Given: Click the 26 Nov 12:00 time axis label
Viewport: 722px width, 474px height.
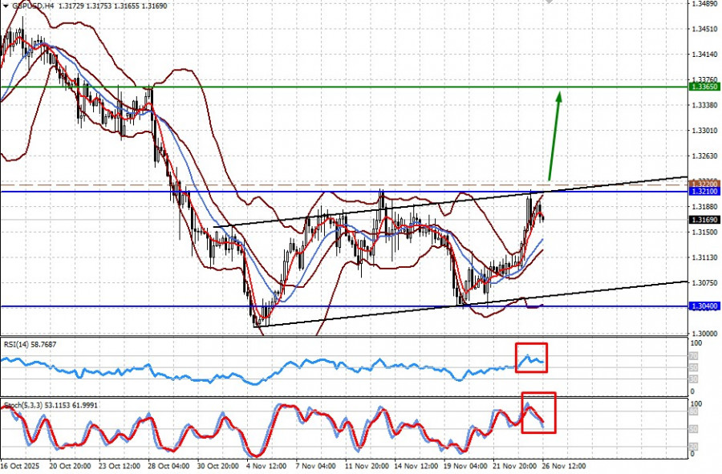Looking at the screenshot, I should (x=565, y=466).
